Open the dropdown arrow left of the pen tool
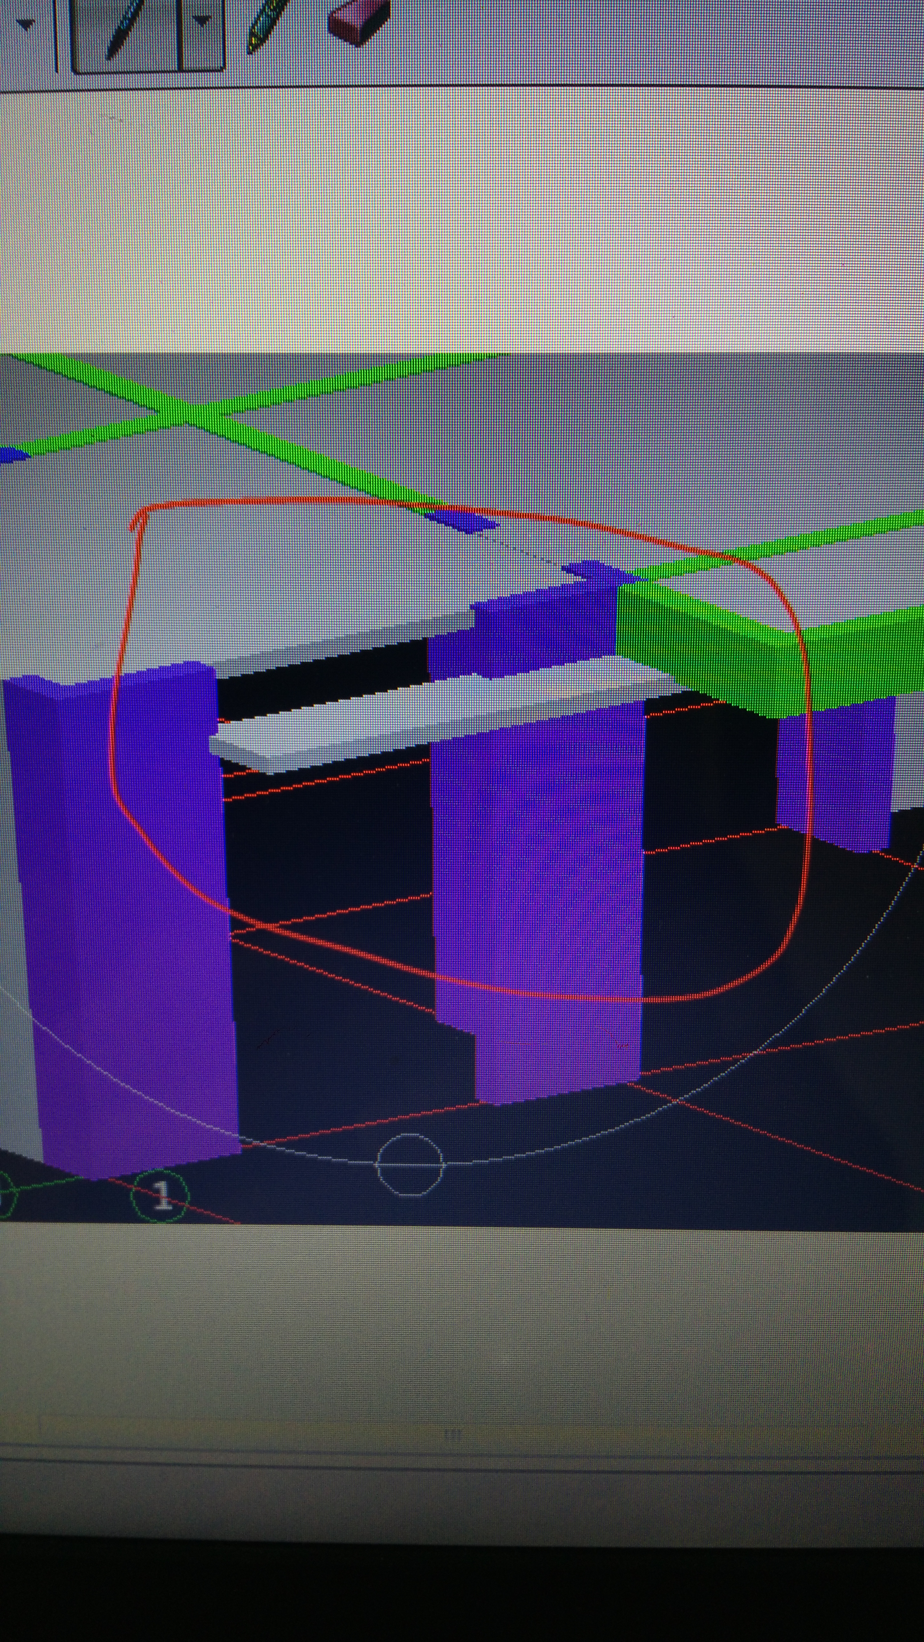This screenshot has width=924, height=1642. pos(25,25)
